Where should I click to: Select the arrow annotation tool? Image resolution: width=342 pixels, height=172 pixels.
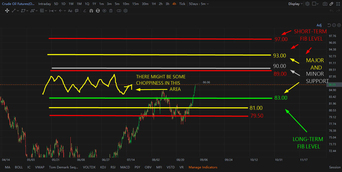[x=61, y=11]
